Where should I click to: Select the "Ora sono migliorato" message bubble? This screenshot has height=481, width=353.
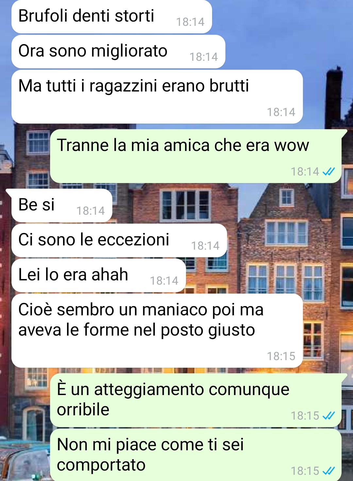coord(118,52)
